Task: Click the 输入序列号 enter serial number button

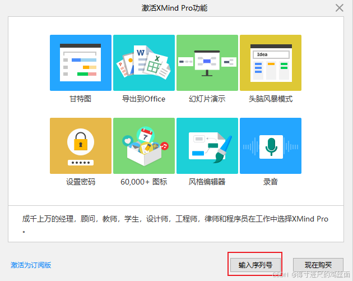Action: (x=256, y=265)
